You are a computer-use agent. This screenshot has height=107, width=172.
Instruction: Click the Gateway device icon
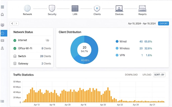pyautogui.click(x=15, y=64)
